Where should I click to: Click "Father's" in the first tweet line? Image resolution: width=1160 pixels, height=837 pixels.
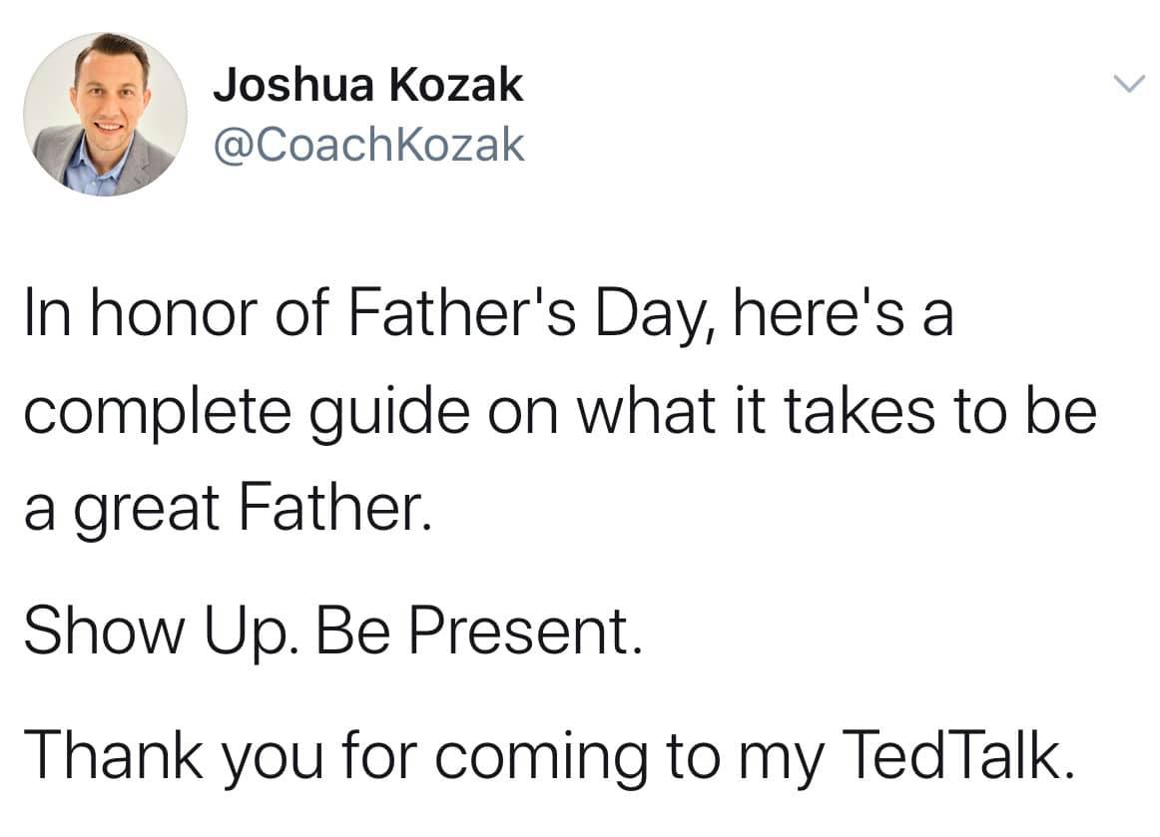tap(461, 313)
